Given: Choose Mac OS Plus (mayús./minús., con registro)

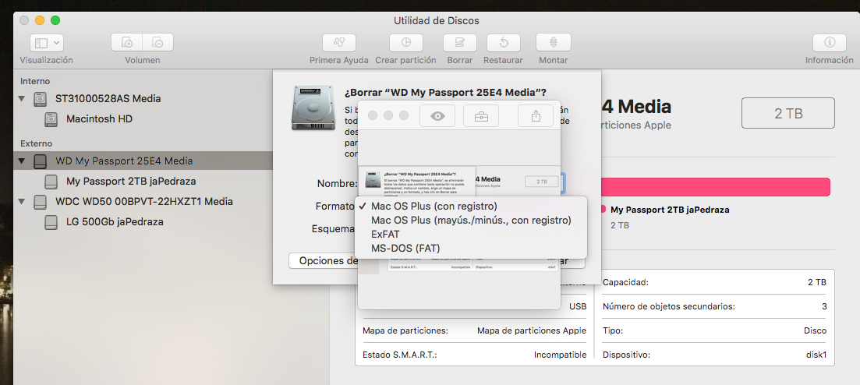Looking at the screenshot, I should point(471,220).
